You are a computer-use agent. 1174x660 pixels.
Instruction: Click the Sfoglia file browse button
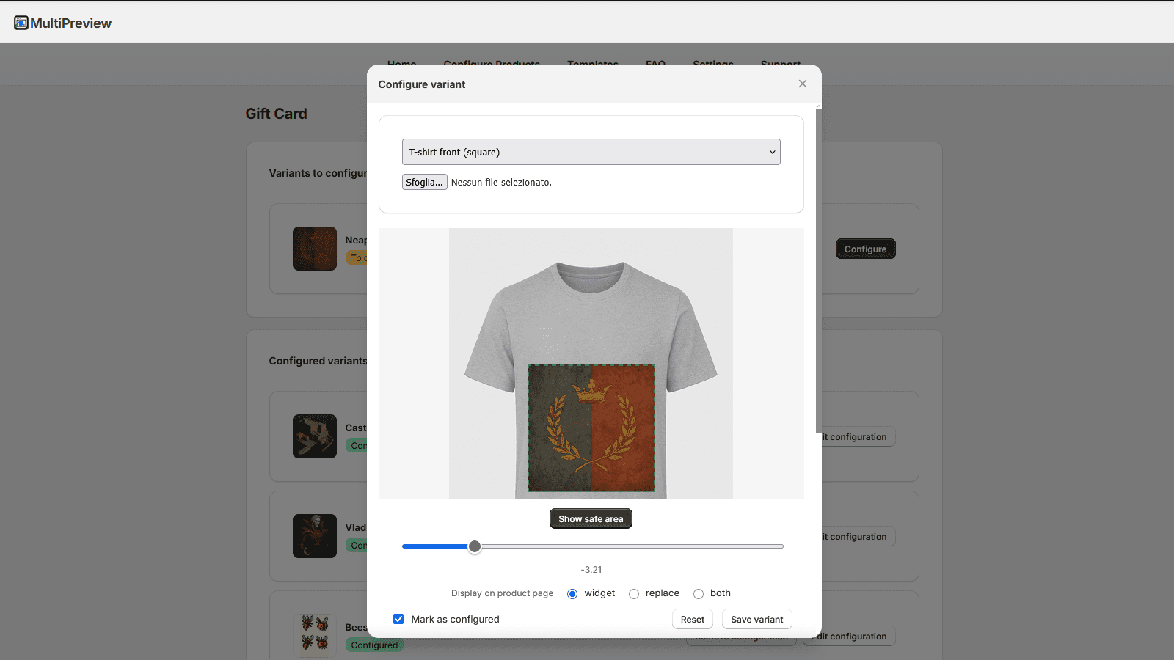424,182
